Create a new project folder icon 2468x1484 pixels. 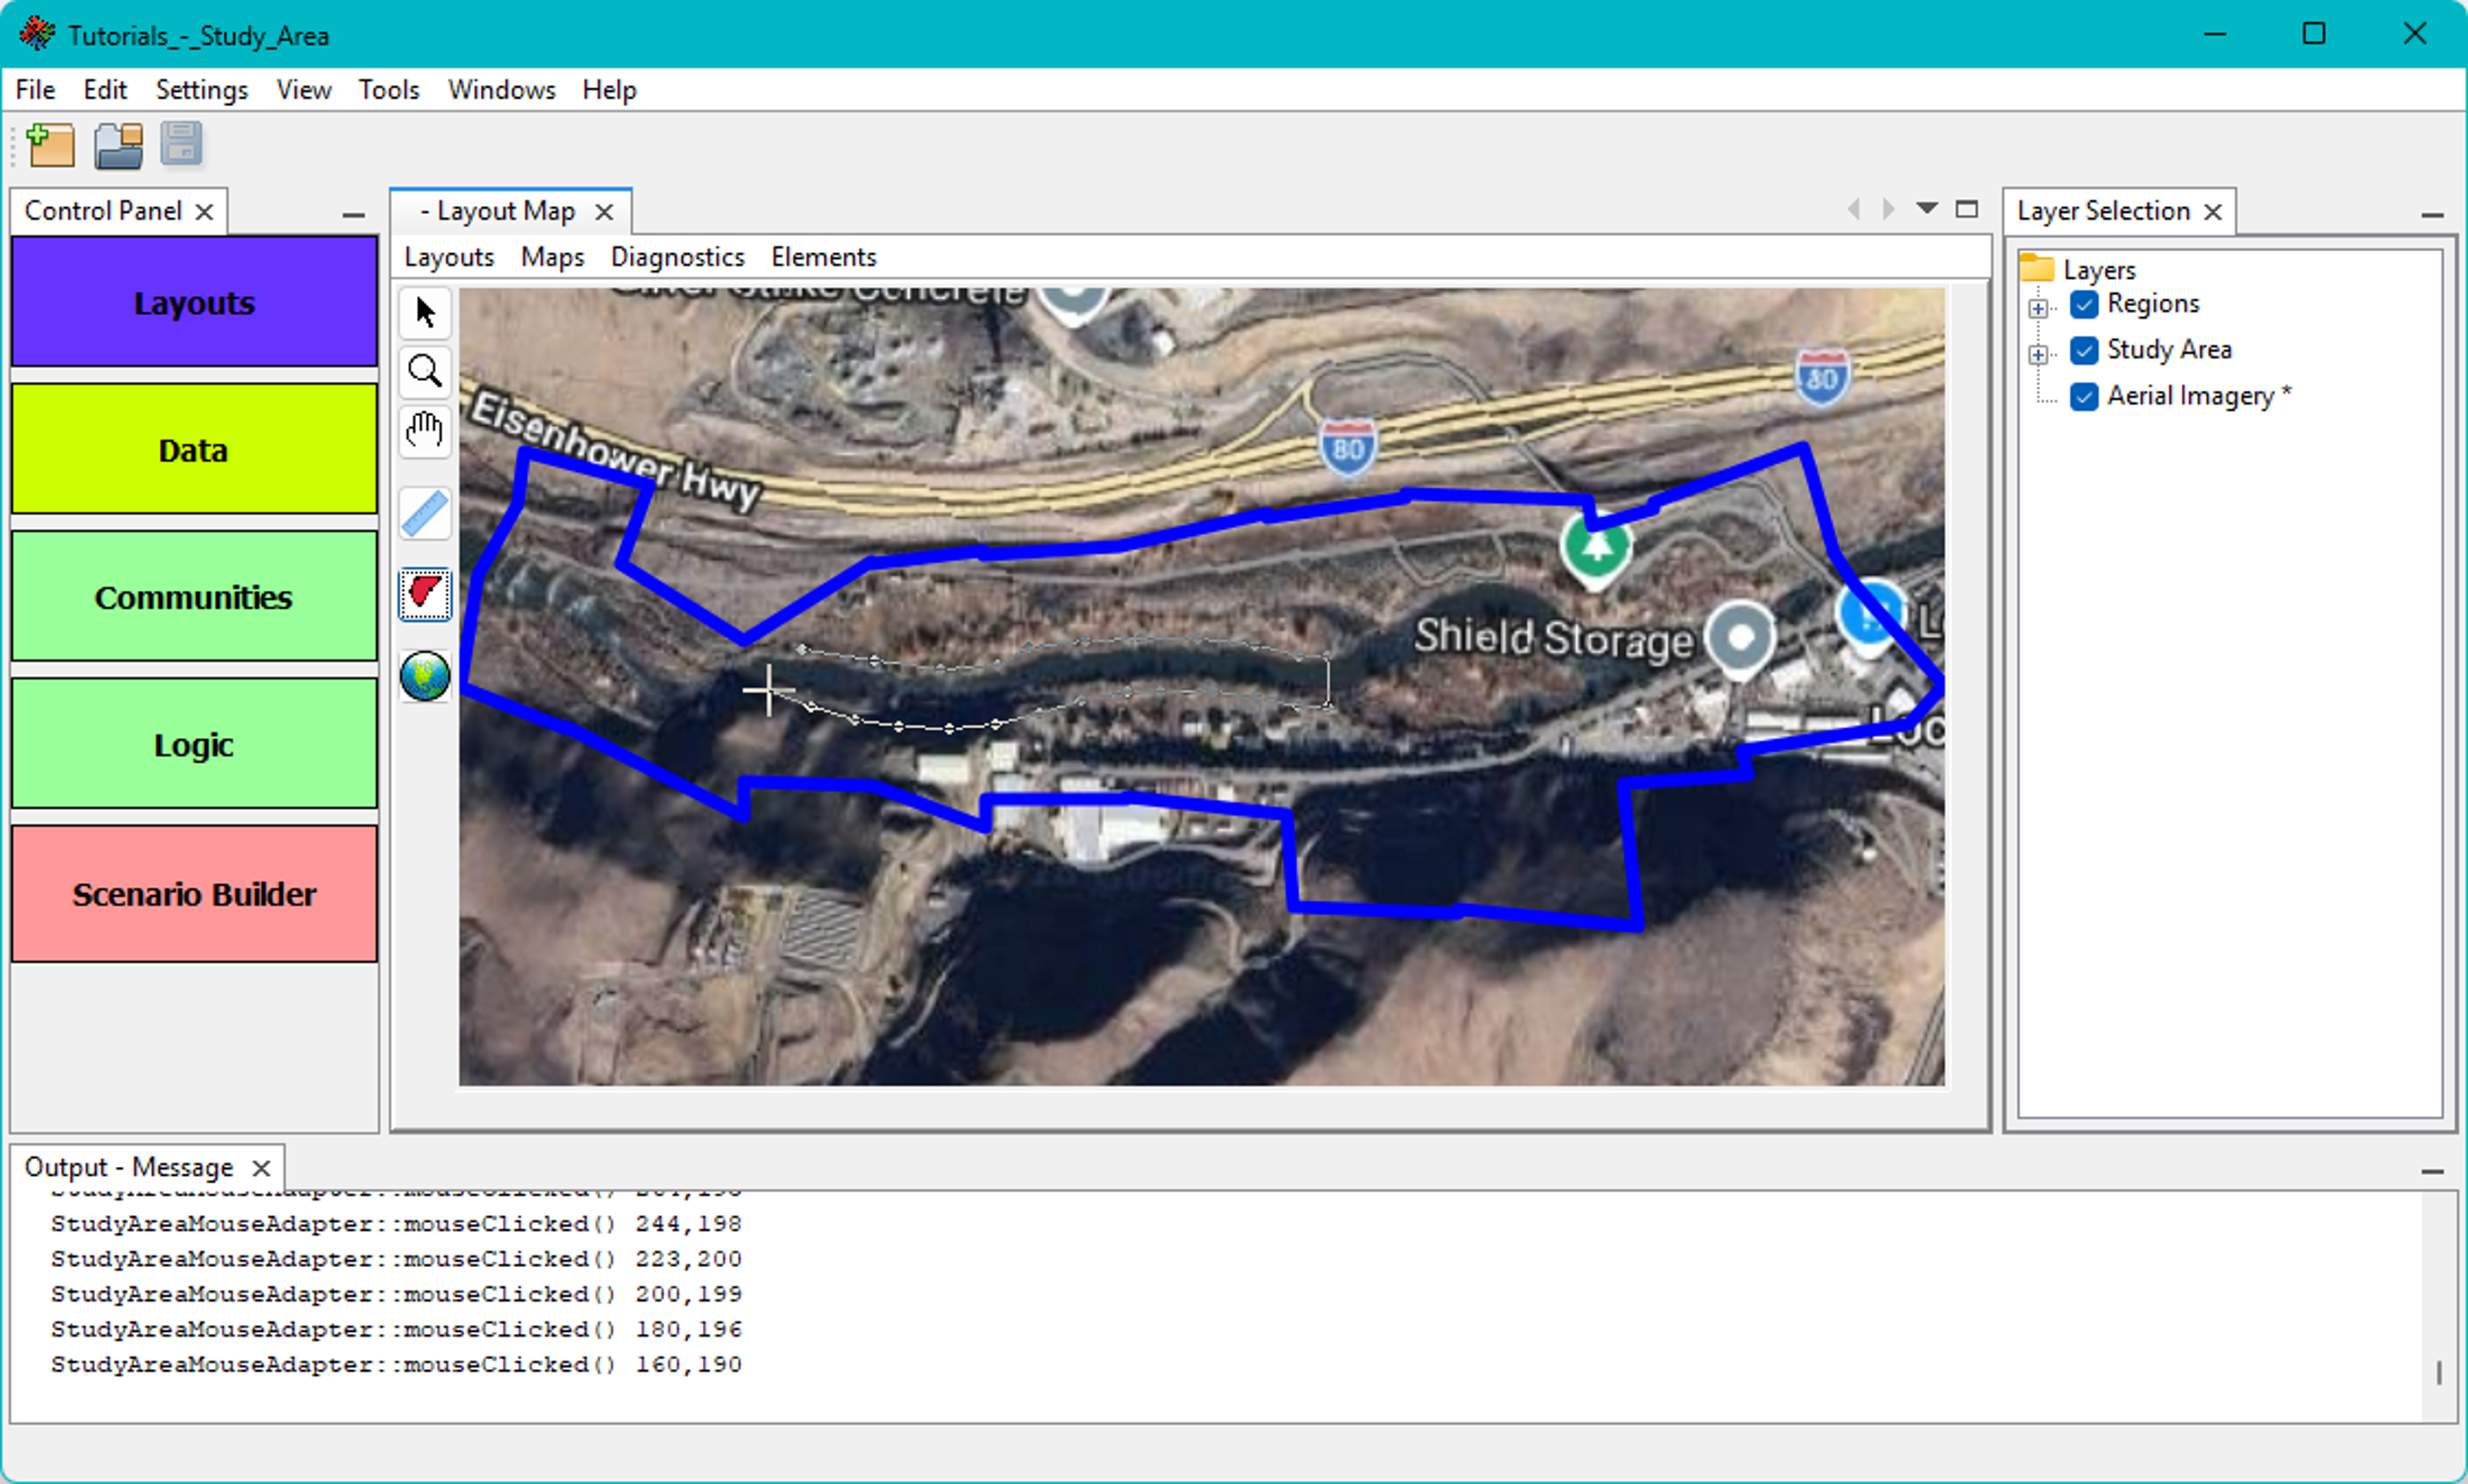51,146
